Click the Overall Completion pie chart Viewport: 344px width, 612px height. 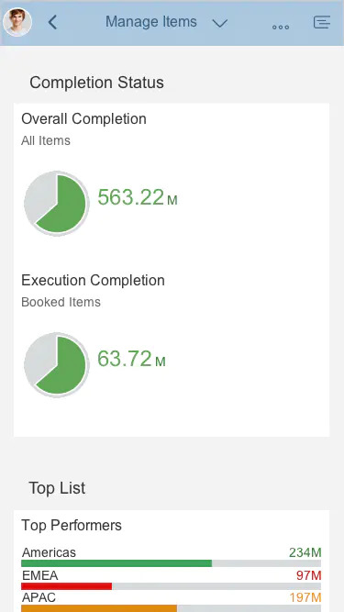click(x=57, y=203)
